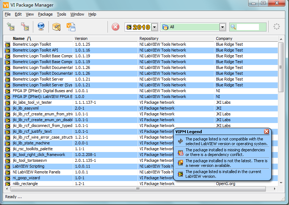Sort by the Repository column header
This screenshot has height=205, width=289.
click(176, 38)
